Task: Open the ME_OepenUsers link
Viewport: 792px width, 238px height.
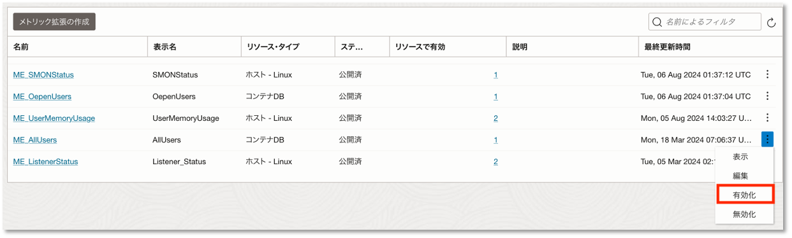Action: click(x=42, y=97)
